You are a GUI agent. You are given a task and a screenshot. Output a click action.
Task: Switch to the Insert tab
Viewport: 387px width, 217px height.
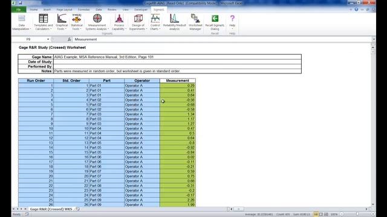tap(47, 10)
